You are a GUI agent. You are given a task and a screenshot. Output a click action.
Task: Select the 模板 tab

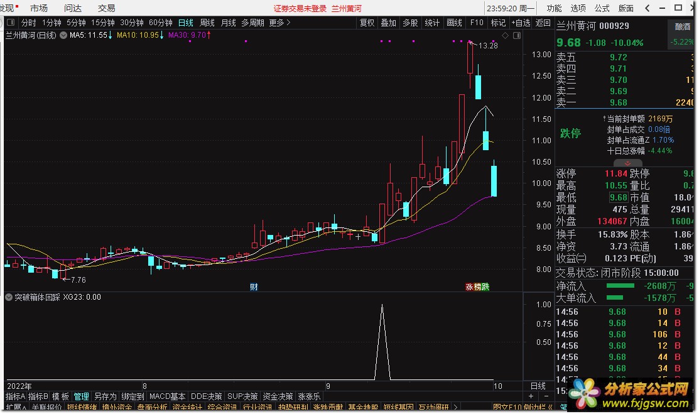pos(60,396)
